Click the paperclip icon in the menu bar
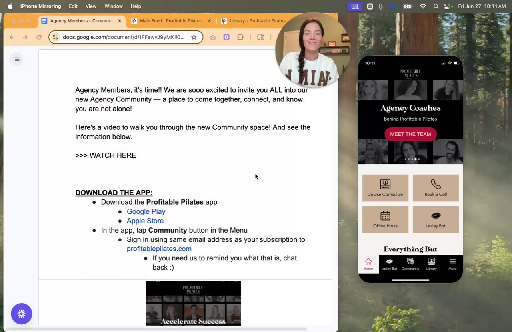This screenshot has height=332, width=512. pos(381,6)
